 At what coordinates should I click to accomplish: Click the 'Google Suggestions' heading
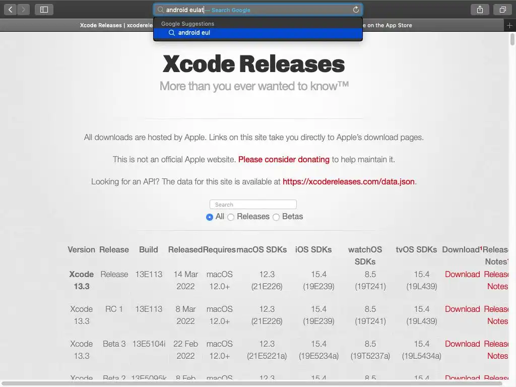[x=187, y=24]
